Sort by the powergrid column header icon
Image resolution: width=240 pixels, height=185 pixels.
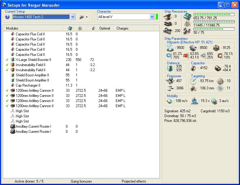tap(80, 28)
